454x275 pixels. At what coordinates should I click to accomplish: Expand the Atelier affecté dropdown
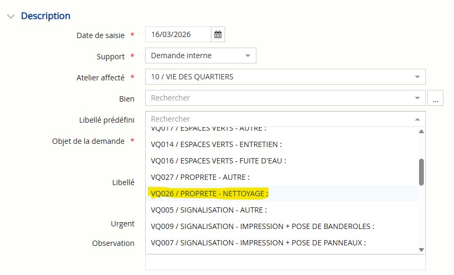pyautogui.click(x=417, y=77)
